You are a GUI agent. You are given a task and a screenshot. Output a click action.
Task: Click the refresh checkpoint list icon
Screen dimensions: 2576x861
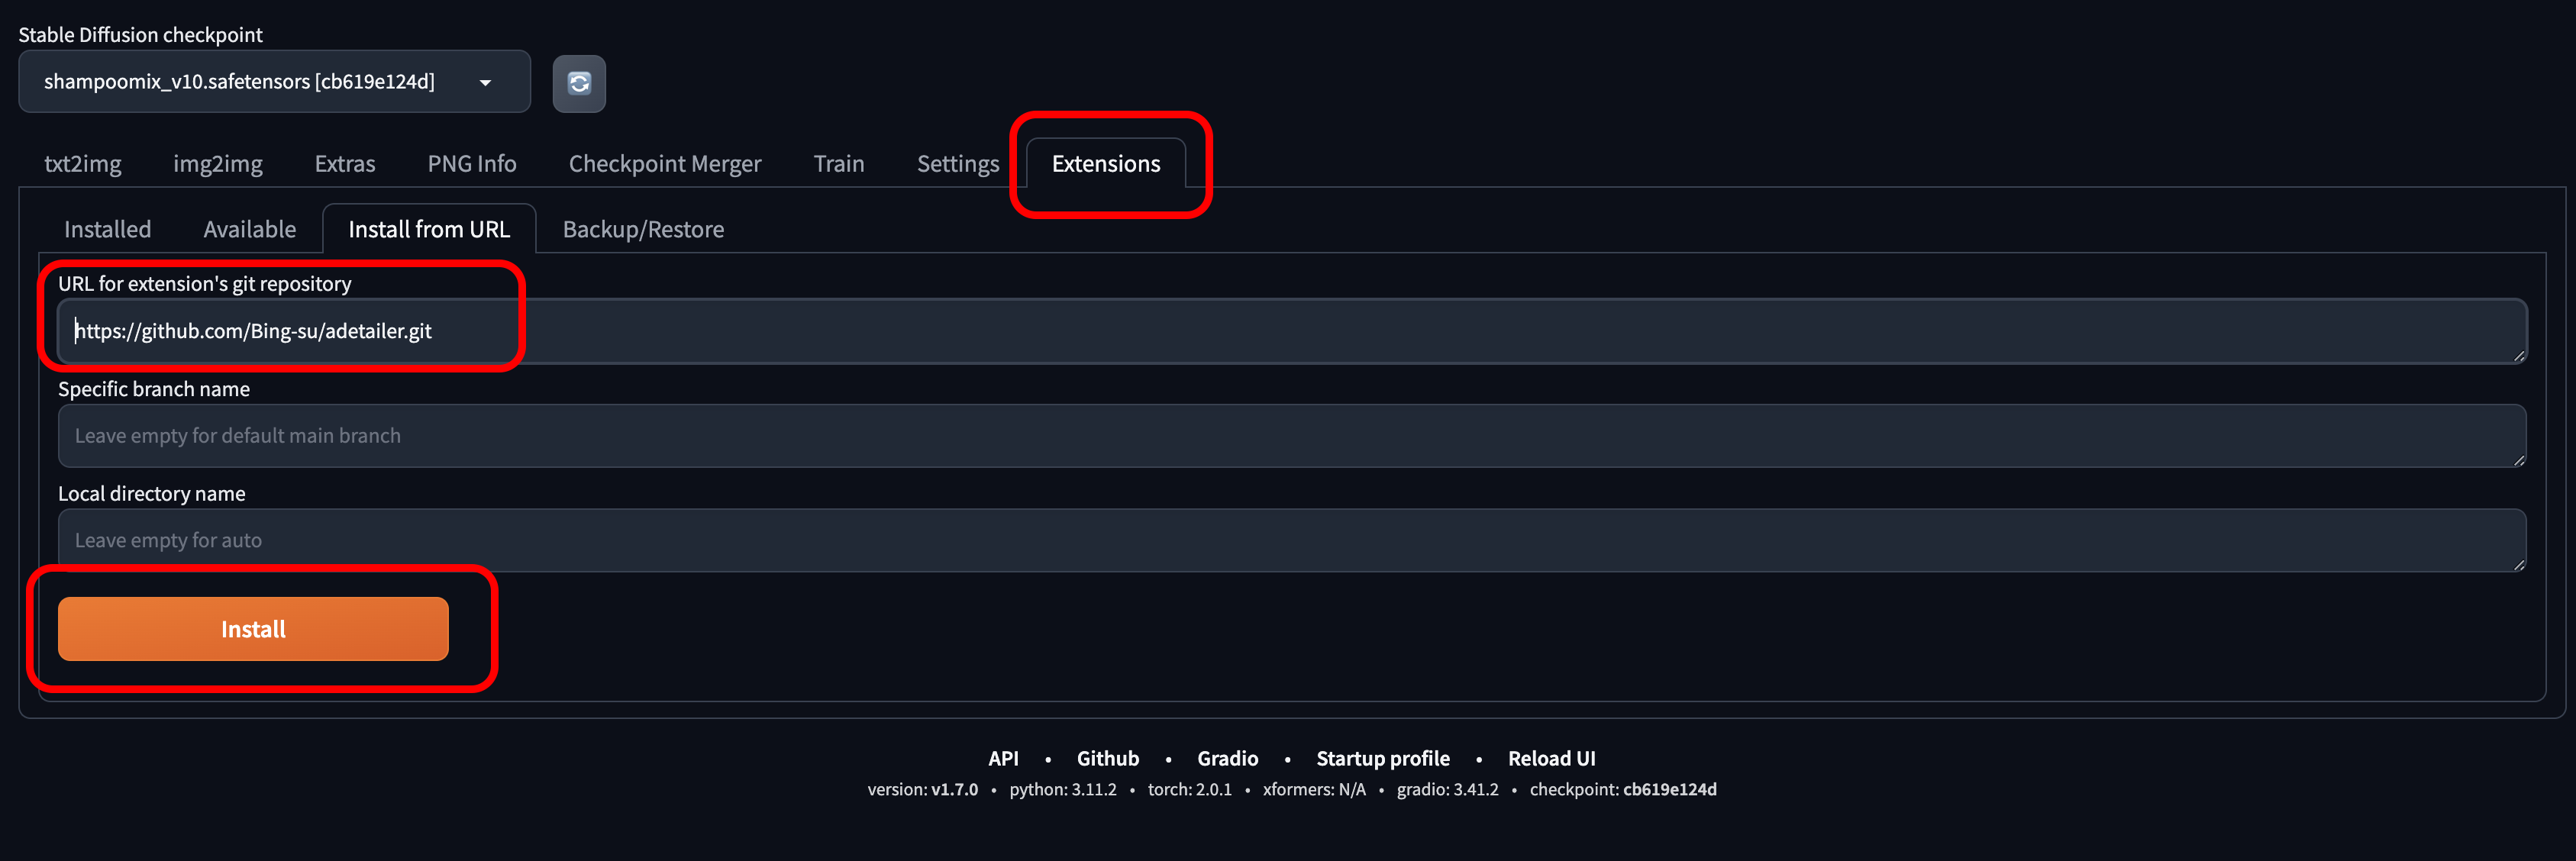point(579,83)
